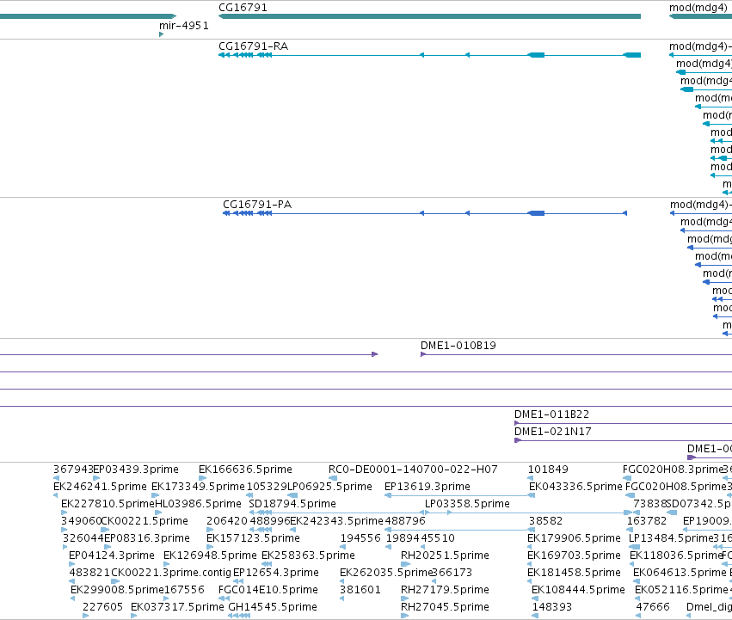Image resolution: width=732 pixels, height=620 pixels.
Task: Select the EK242343.5prime EST label
Action: point(336,521)
